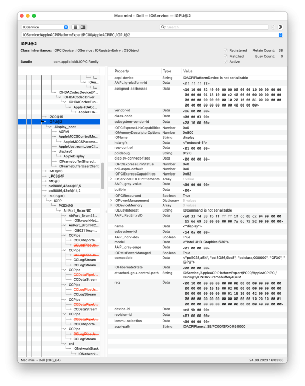The width and height of the screenshot is (305, 386).
Task: Click the search magnifier icon
Action: (x=163, y=27)
